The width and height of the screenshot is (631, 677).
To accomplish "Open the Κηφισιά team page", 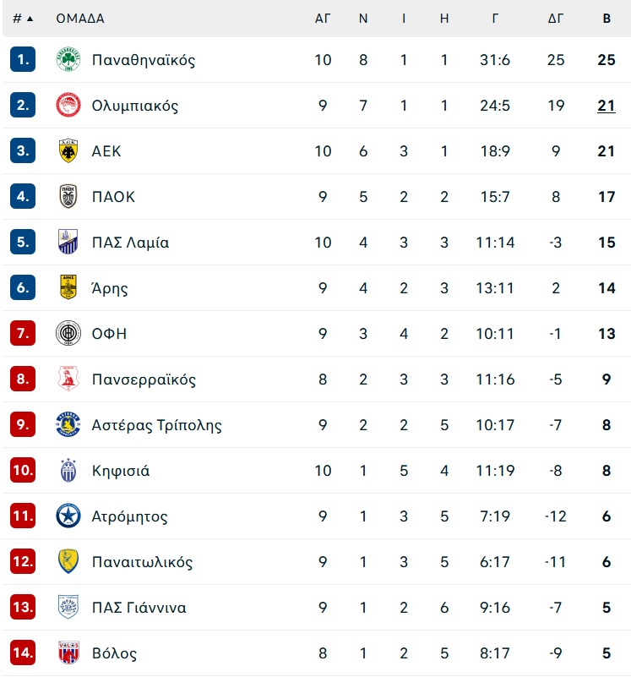I will 121,471.
